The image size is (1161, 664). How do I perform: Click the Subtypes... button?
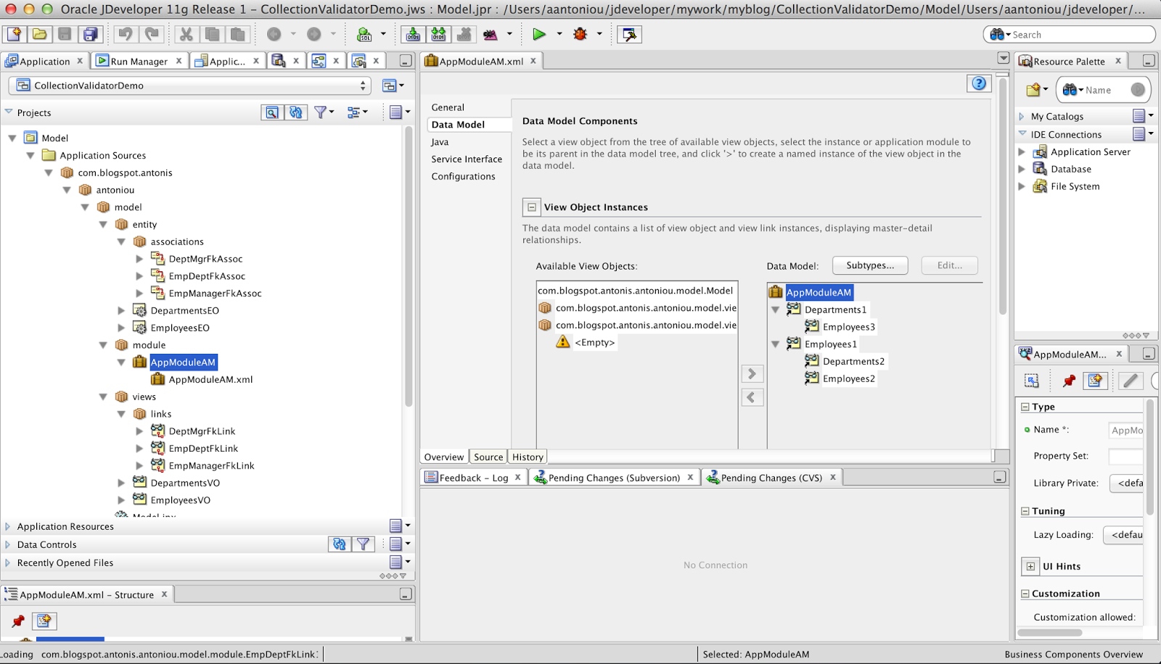(870, 265)
